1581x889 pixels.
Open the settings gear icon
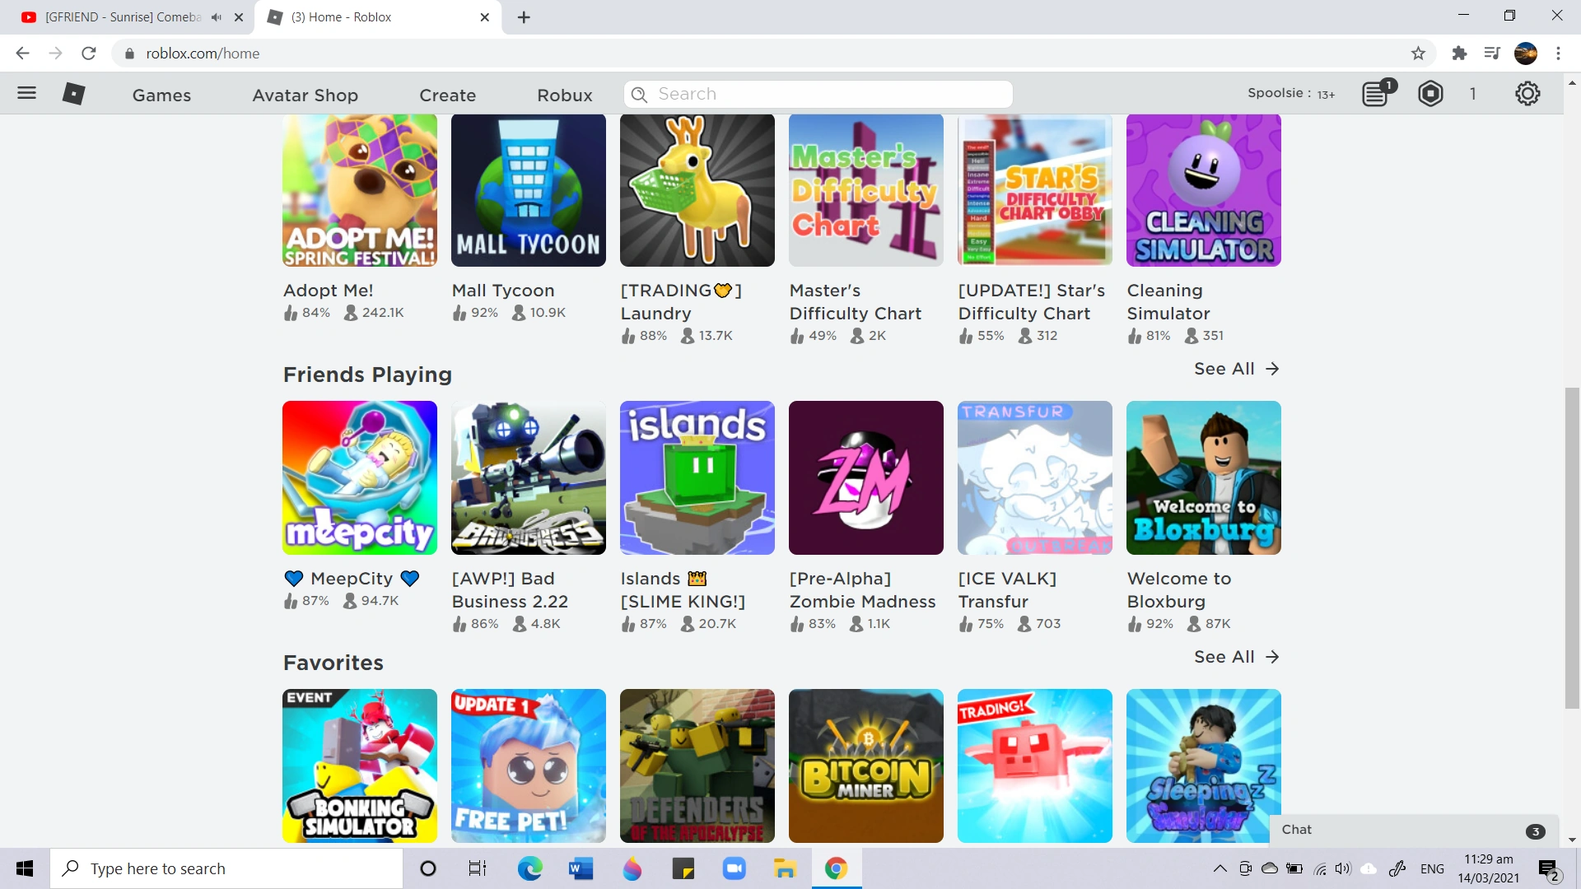pyautogui.click(x=1527, y=94)
